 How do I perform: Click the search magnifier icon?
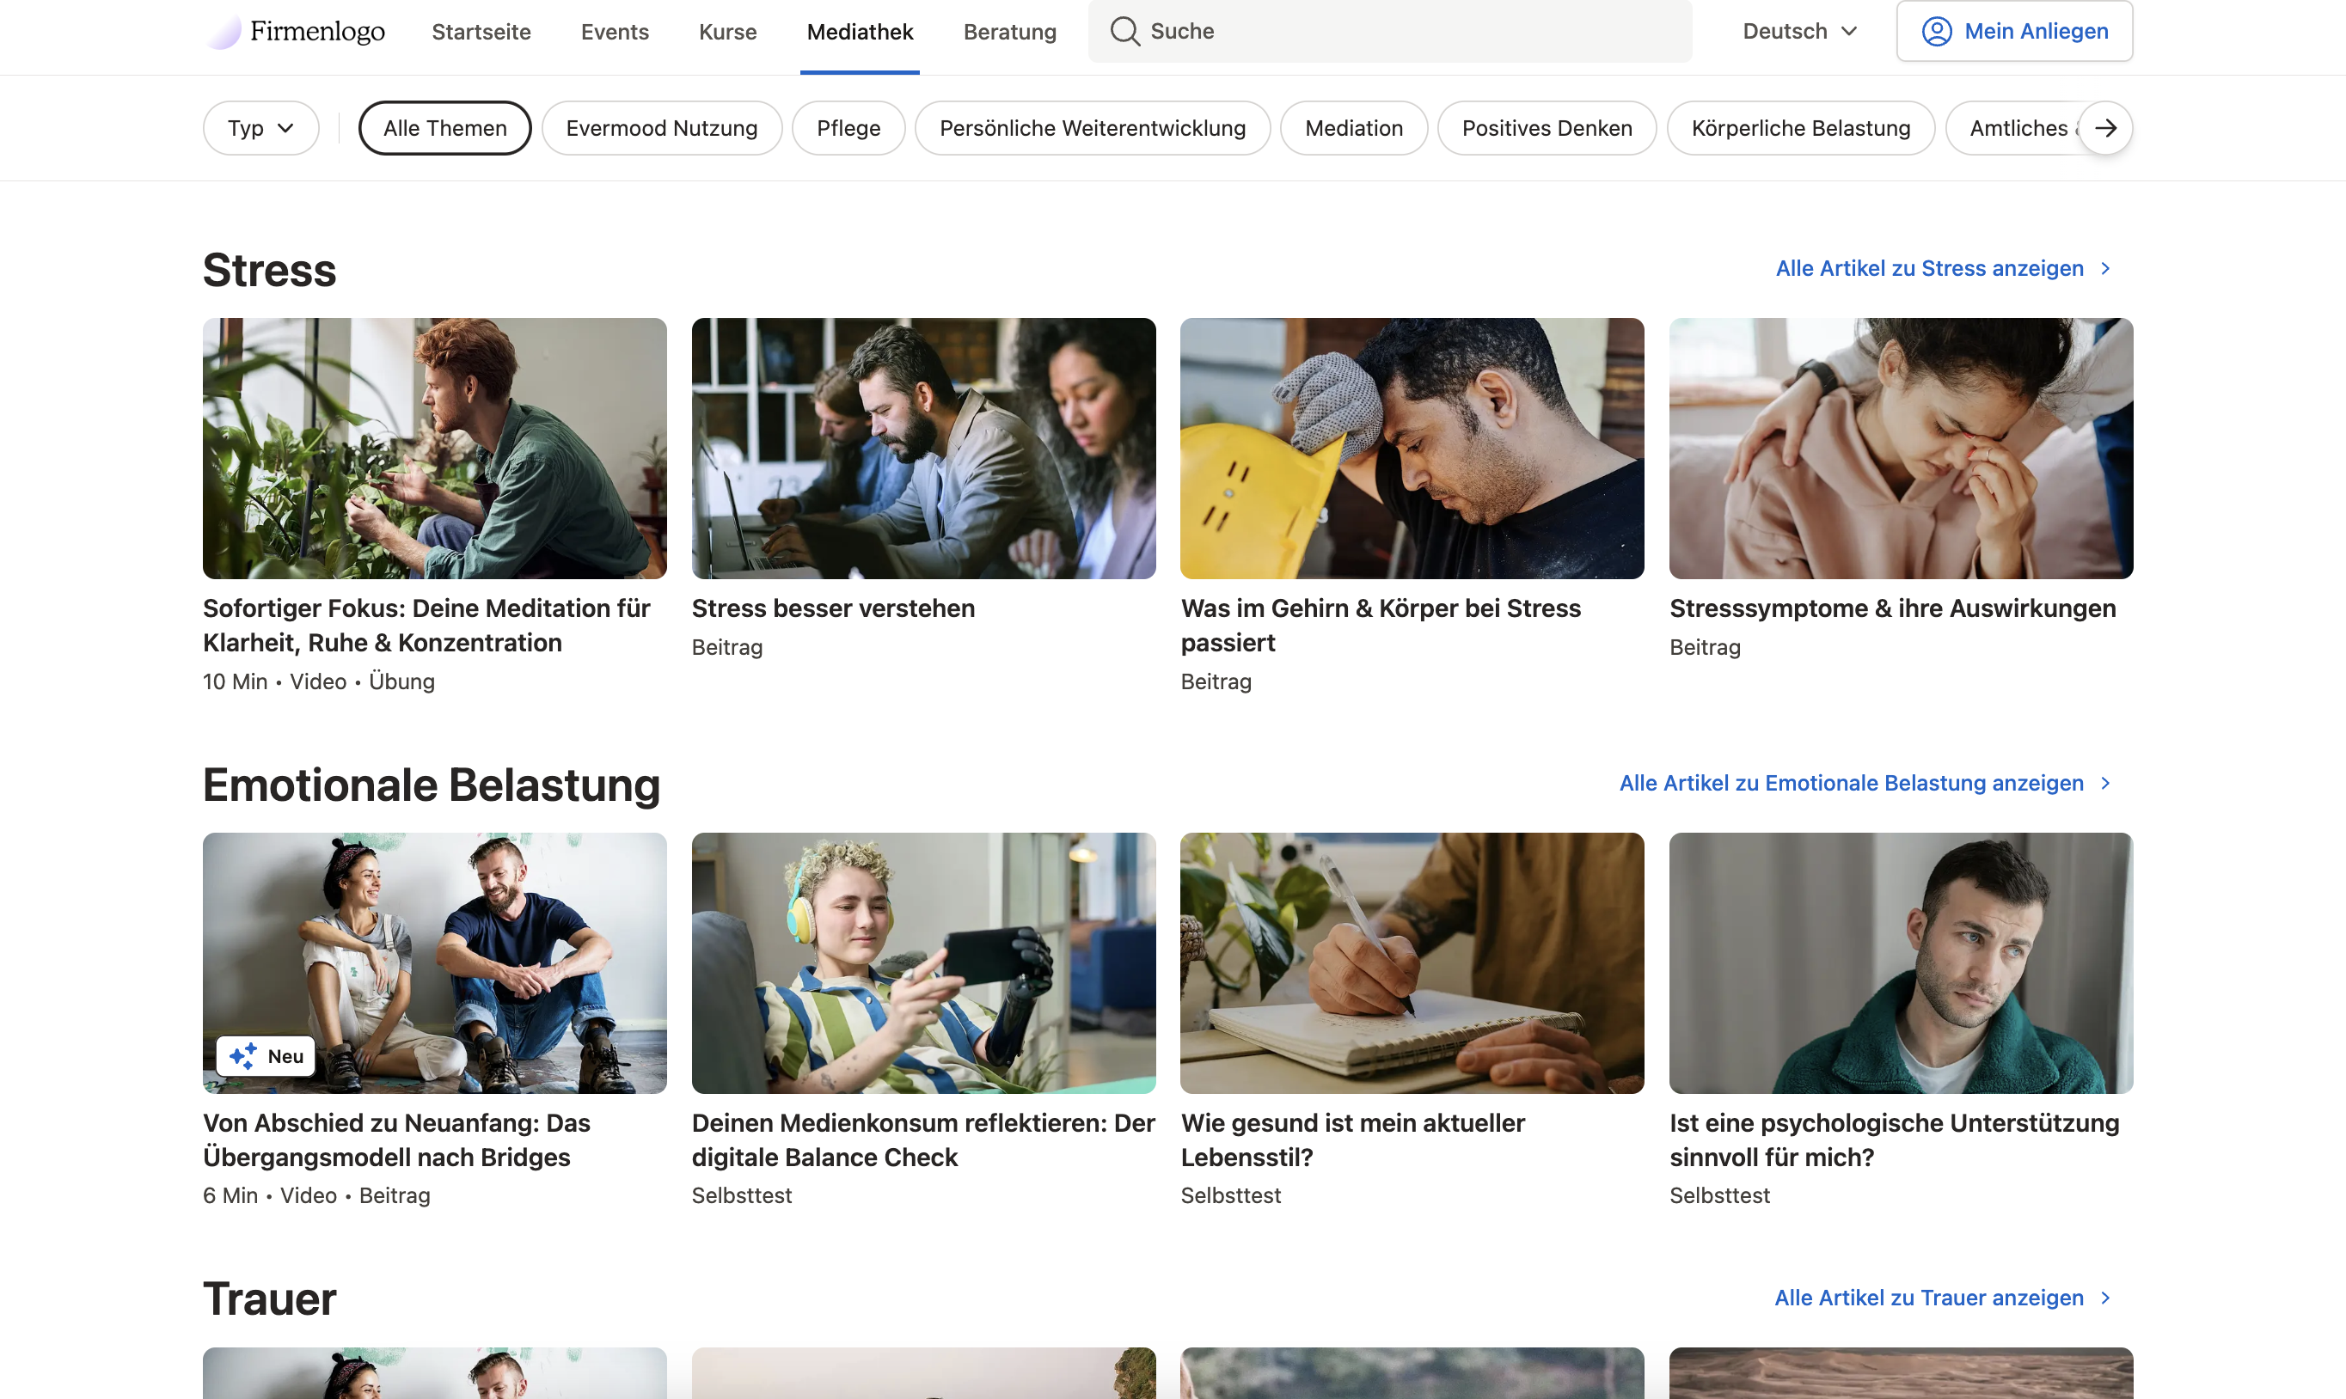(x=1124, y=31)
